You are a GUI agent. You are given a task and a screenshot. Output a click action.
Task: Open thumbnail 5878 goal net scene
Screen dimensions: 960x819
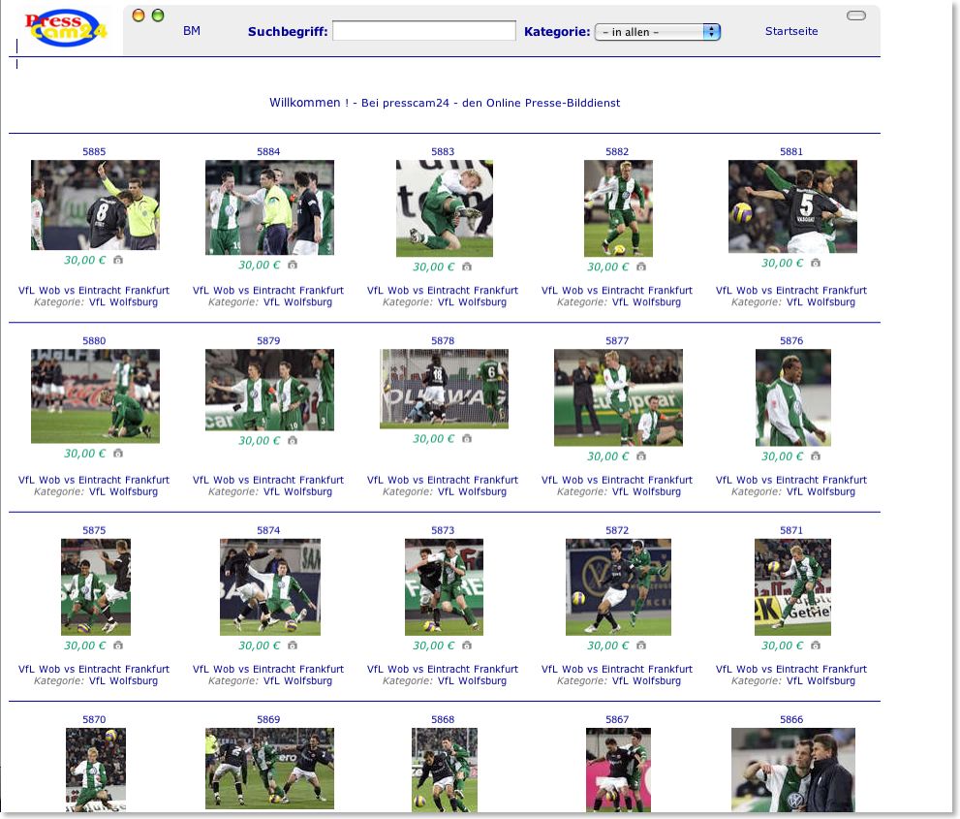point(444,389)
